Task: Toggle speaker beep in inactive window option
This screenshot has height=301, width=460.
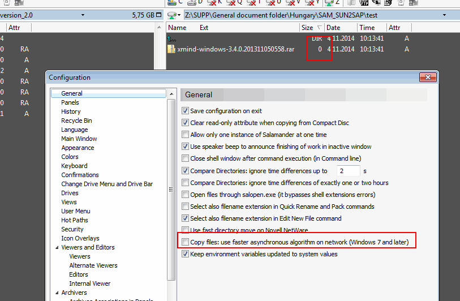Action: pyautogui.click(x=185, y=147)
